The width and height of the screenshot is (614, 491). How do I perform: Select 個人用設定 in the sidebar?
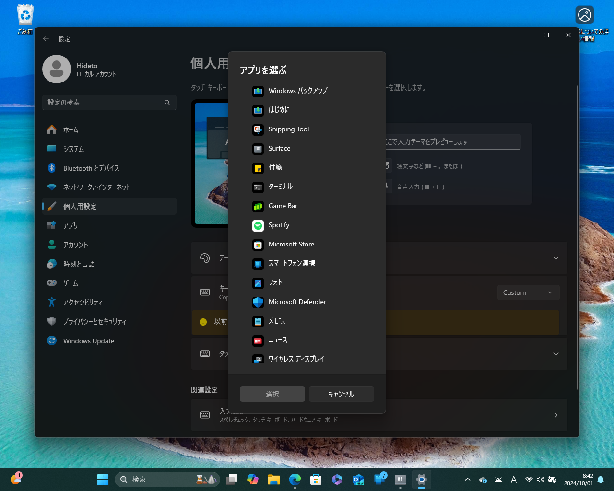point(109,206)
